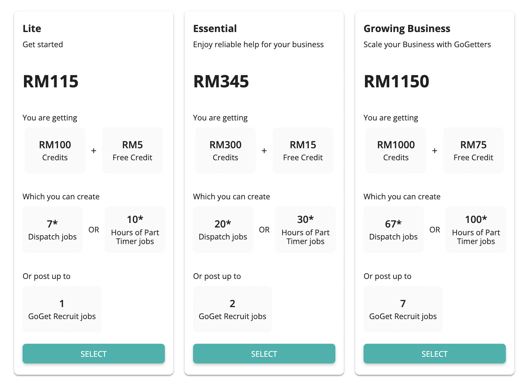Click the RM300 Credits box
The width and height of the screenshot is (527, 386).
tap(225, 150)
